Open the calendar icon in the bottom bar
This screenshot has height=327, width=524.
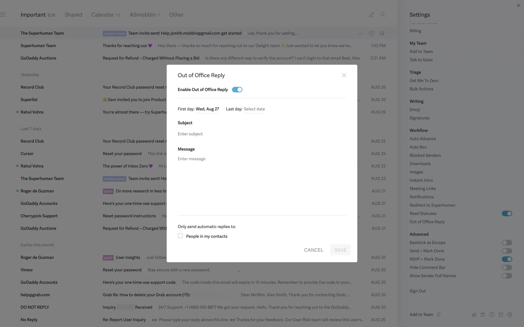501,314
